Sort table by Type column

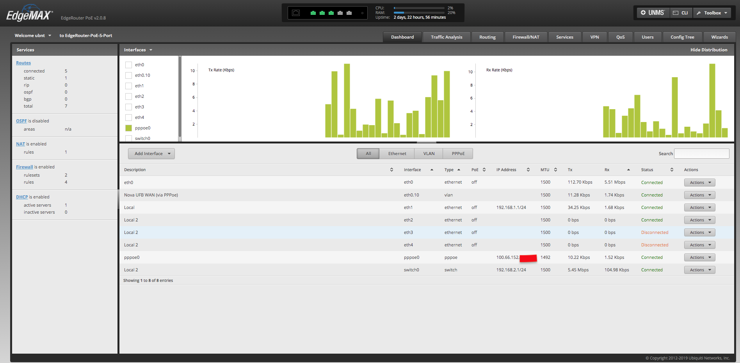tap(459, 170)
